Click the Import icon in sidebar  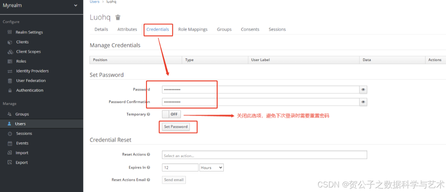(10, 153)
